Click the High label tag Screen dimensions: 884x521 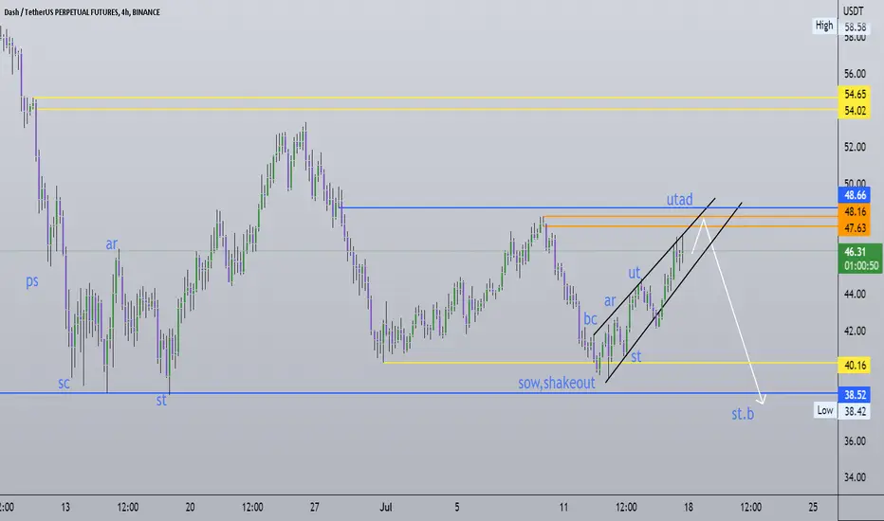tap(823, 26)
